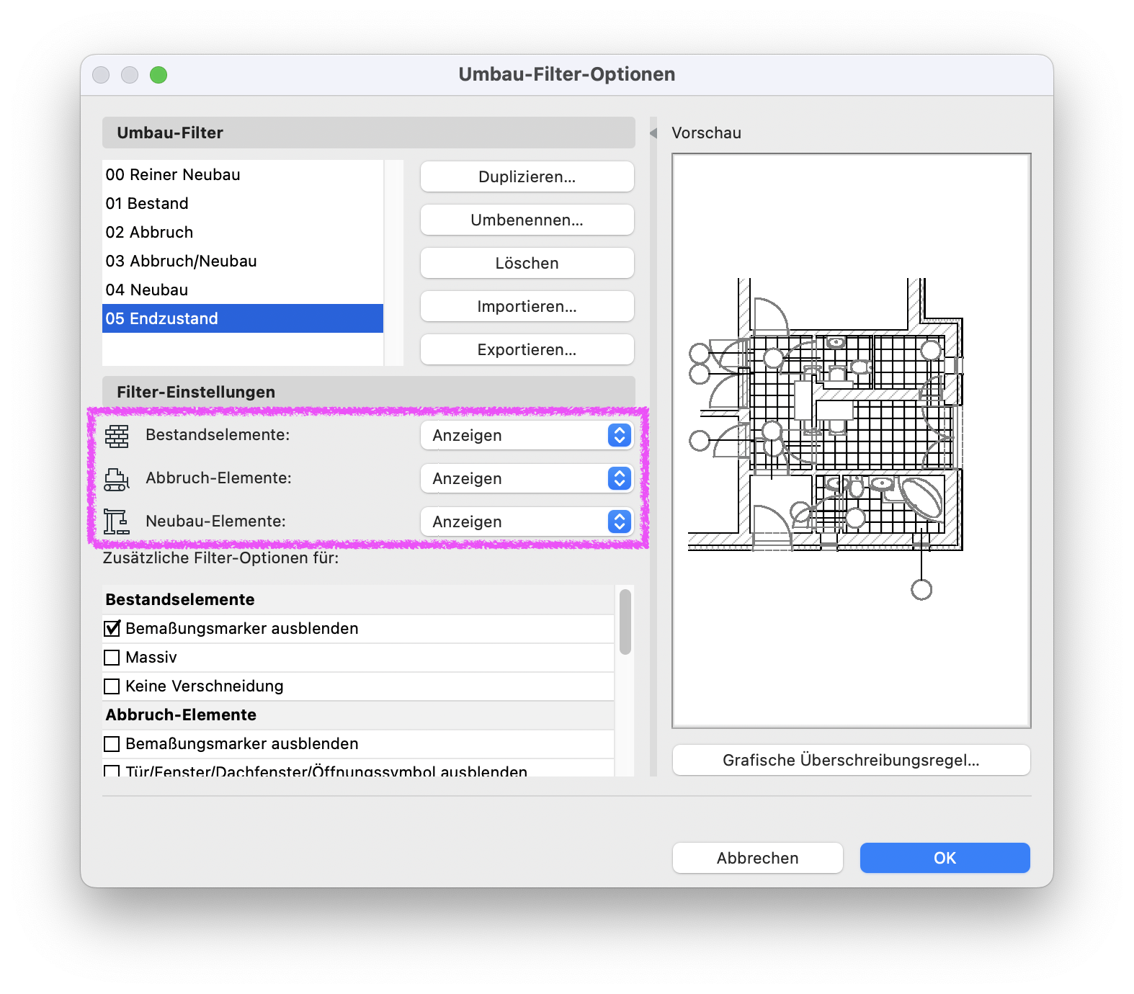The height and width of the screenshot is (994, 1134).
Task: Enable the Keine Verschneidung checkbox
Action: [x=112, y=686]
